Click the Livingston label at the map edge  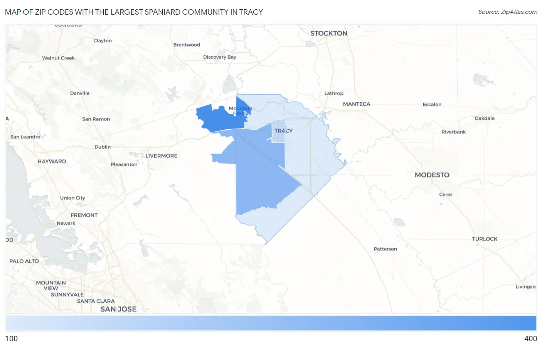pyautogui.click(x=526, y=287)
